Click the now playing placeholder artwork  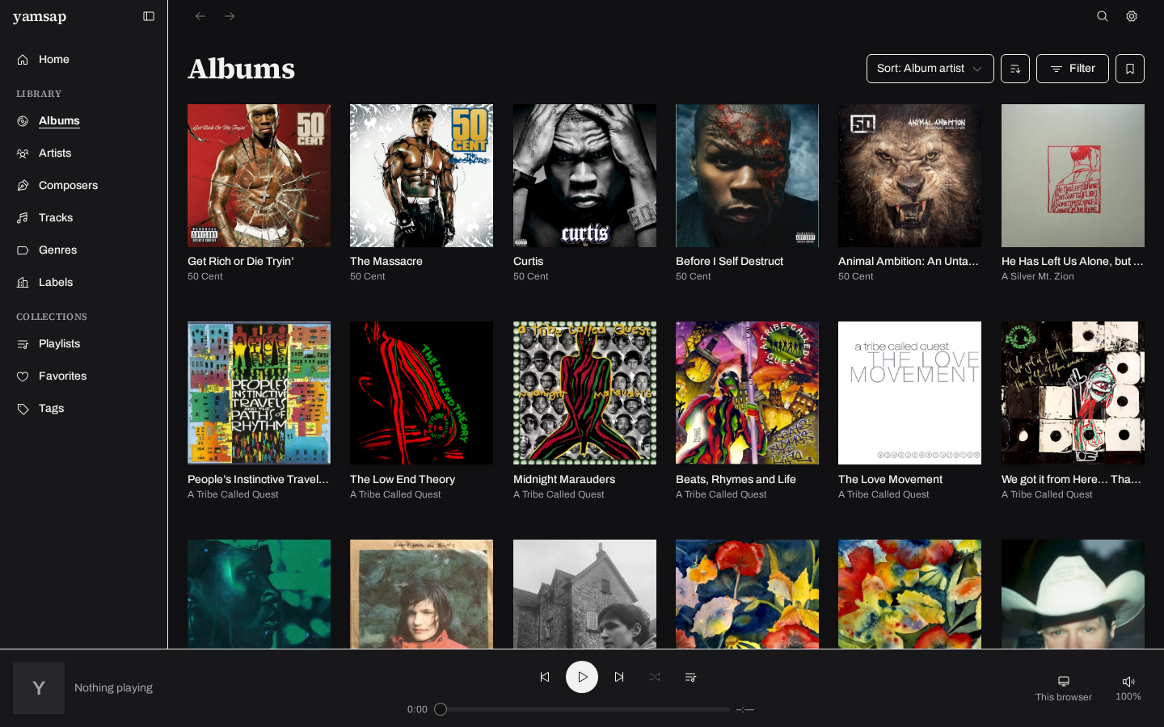click(x=39, y=688)
